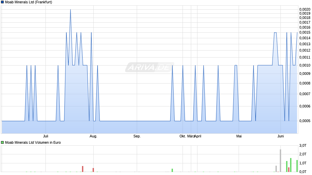Screen dimensions: 312x175
Task: Click the 2,0T volume axis value
Action: point(303,154)
